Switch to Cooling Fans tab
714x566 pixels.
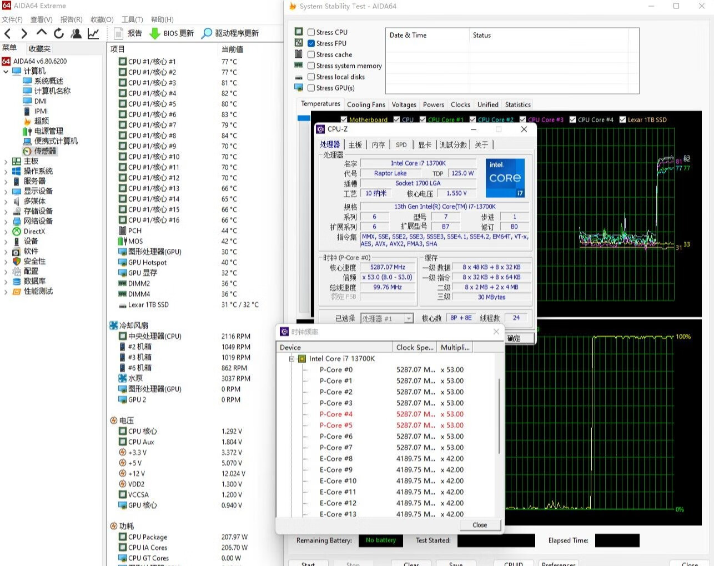[x=366, y=104]
